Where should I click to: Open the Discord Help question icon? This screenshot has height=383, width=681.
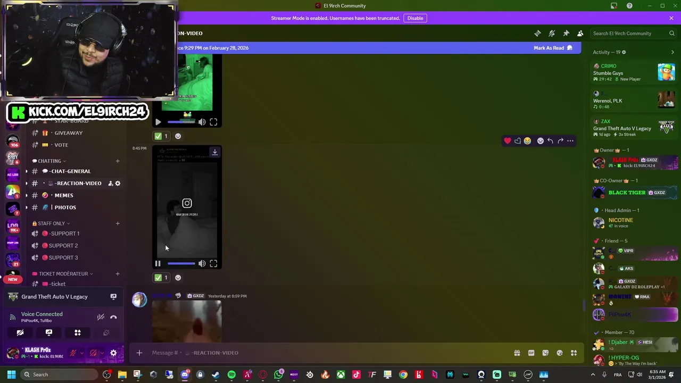629,6
